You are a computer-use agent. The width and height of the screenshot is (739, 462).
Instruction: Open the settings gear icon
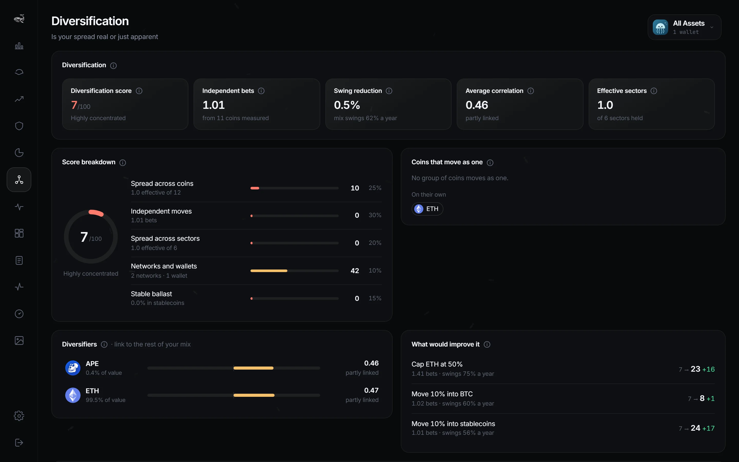[19, 416]
